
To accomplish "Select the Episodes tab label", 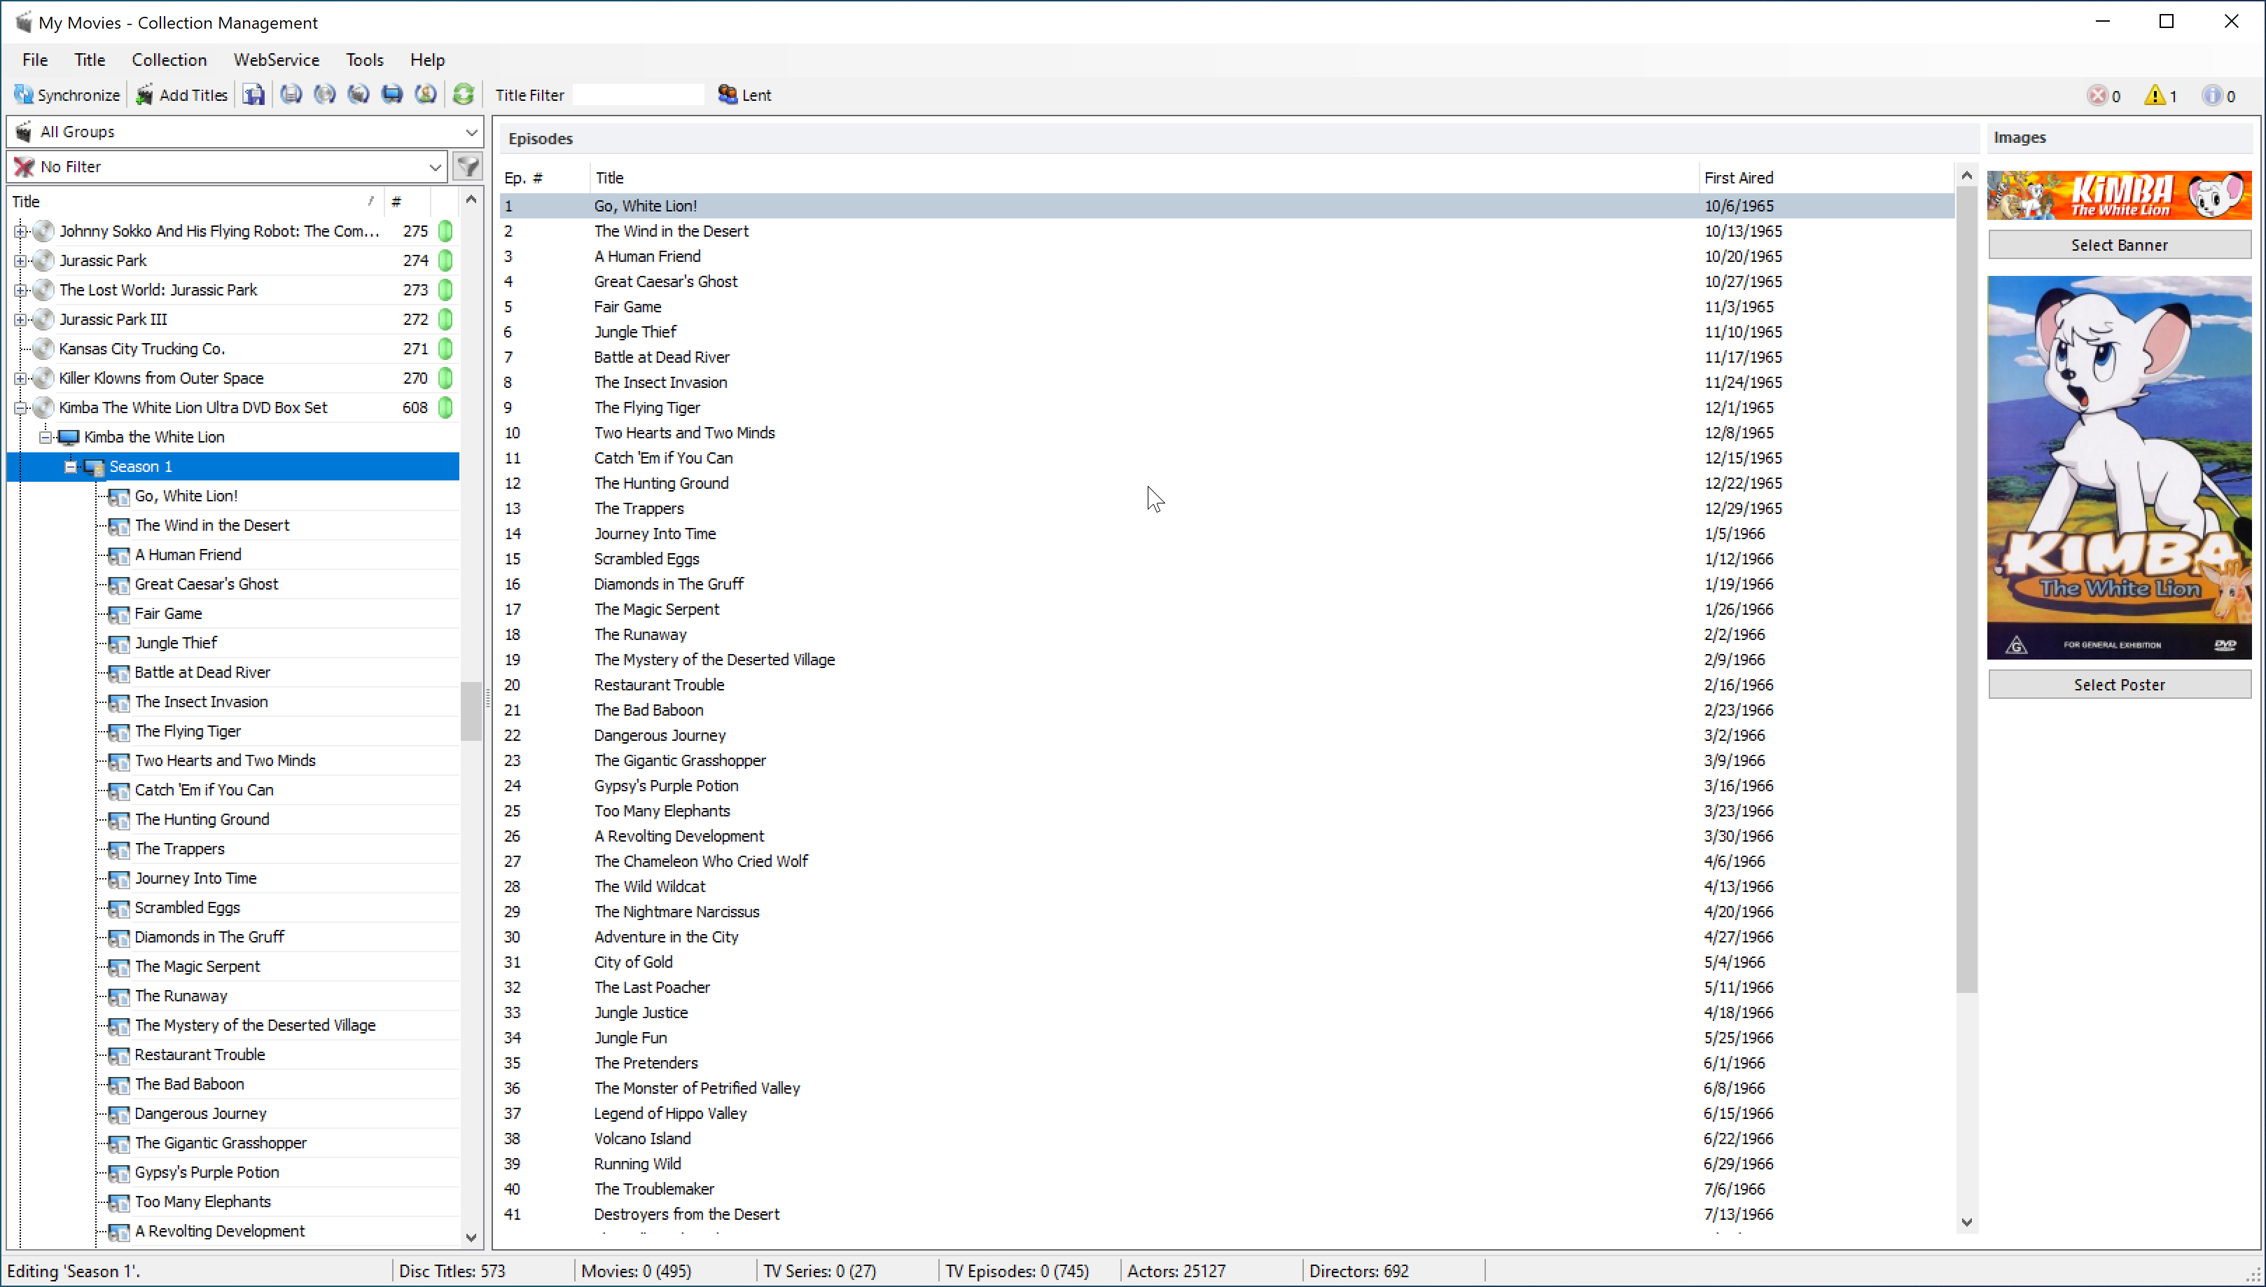I will pyautogui.click(x=540, y=139).
